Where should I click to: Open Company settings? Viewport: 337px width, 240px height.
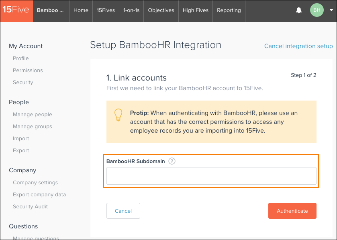coord(35,183)
